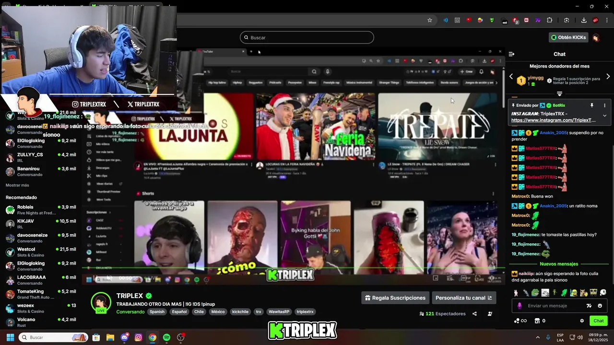Open the TriplexTRX Instagram link in pinned message
Screen dimensions: 614x345
pyautogui.click(x=553, y=120)
